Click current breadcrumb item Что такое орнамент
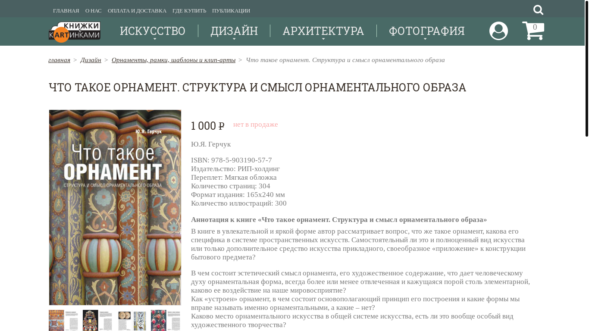 tap(345, 60)
